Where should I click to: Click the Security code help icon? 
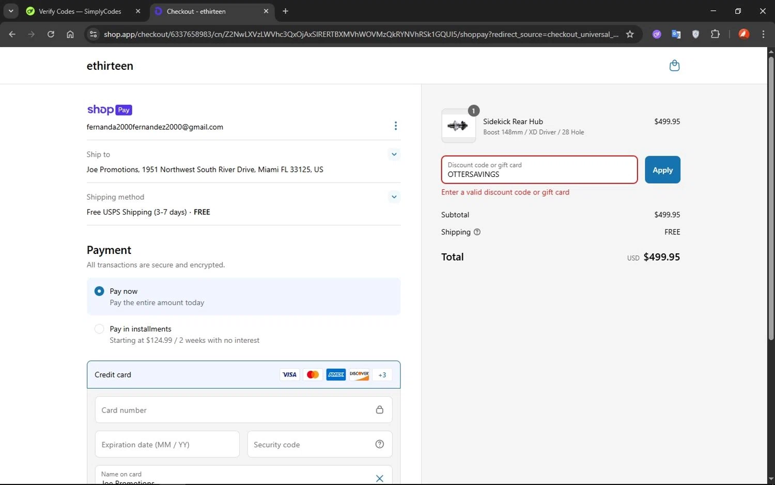[379, 444]
